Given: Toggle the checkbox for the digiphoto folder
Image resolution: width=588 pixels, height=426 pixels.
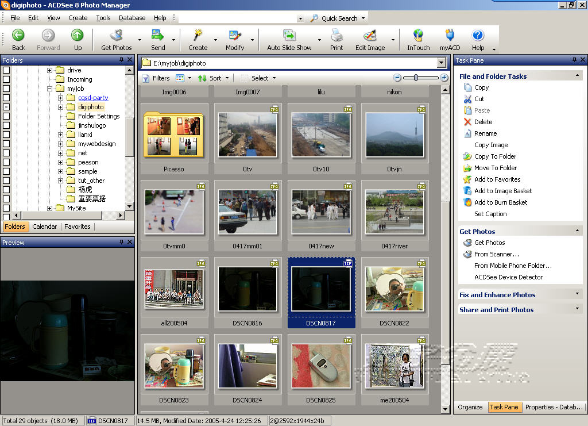Looking at the screenshot, I should tap(6, 107).
